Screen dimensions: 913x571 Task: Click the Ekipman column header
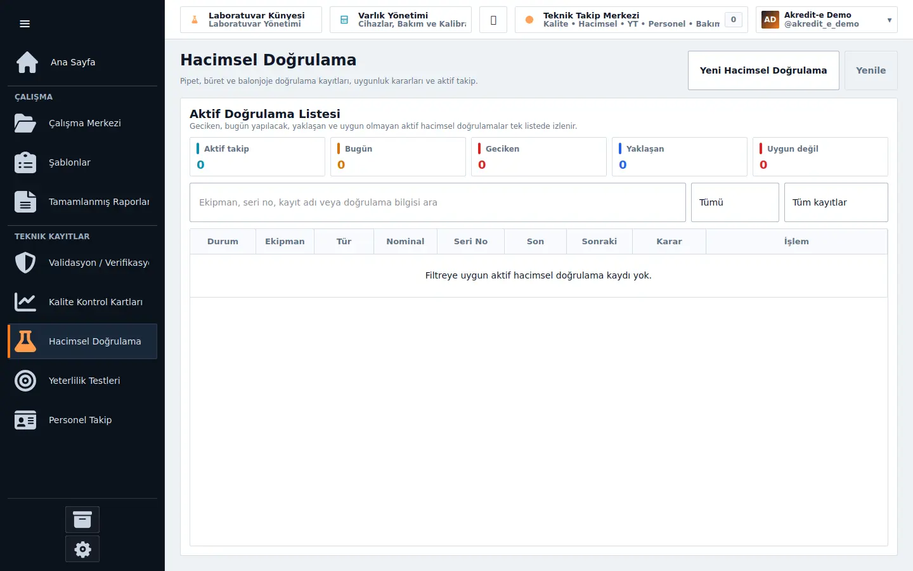click(285, 242)
